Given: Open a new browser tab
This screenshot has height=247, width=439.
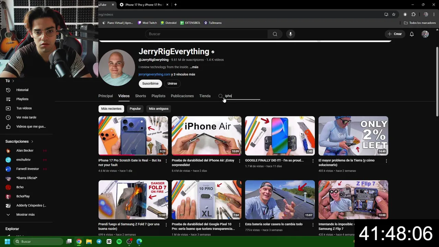Looking at the screenshot, I should pos(176,5).
